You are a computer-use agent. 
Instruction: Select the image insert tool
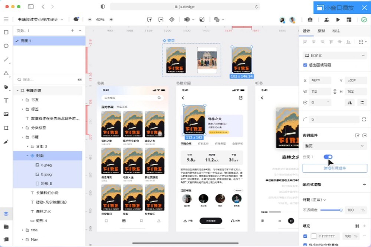(6, 114)
